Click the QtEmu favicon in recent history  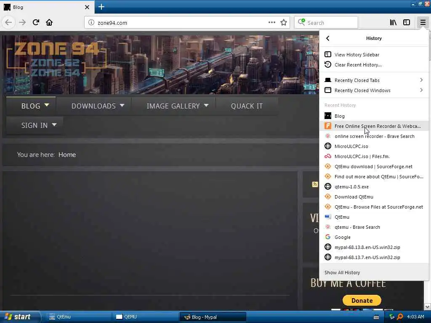[x=327, y=217]
